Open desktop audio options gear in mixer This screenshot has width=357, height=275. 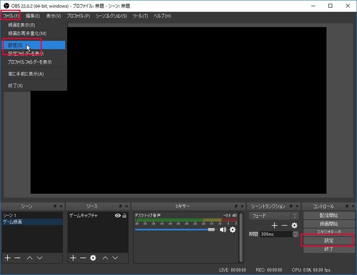pos(232,229)
